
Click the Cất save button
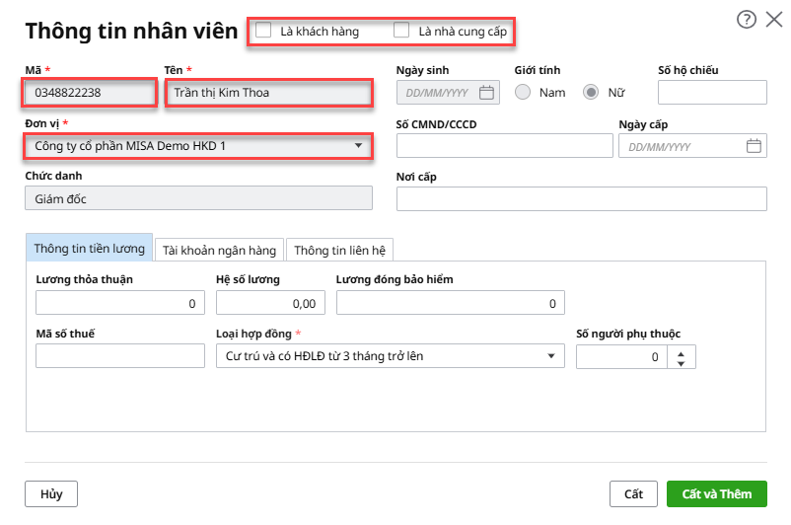click(633, 493)
